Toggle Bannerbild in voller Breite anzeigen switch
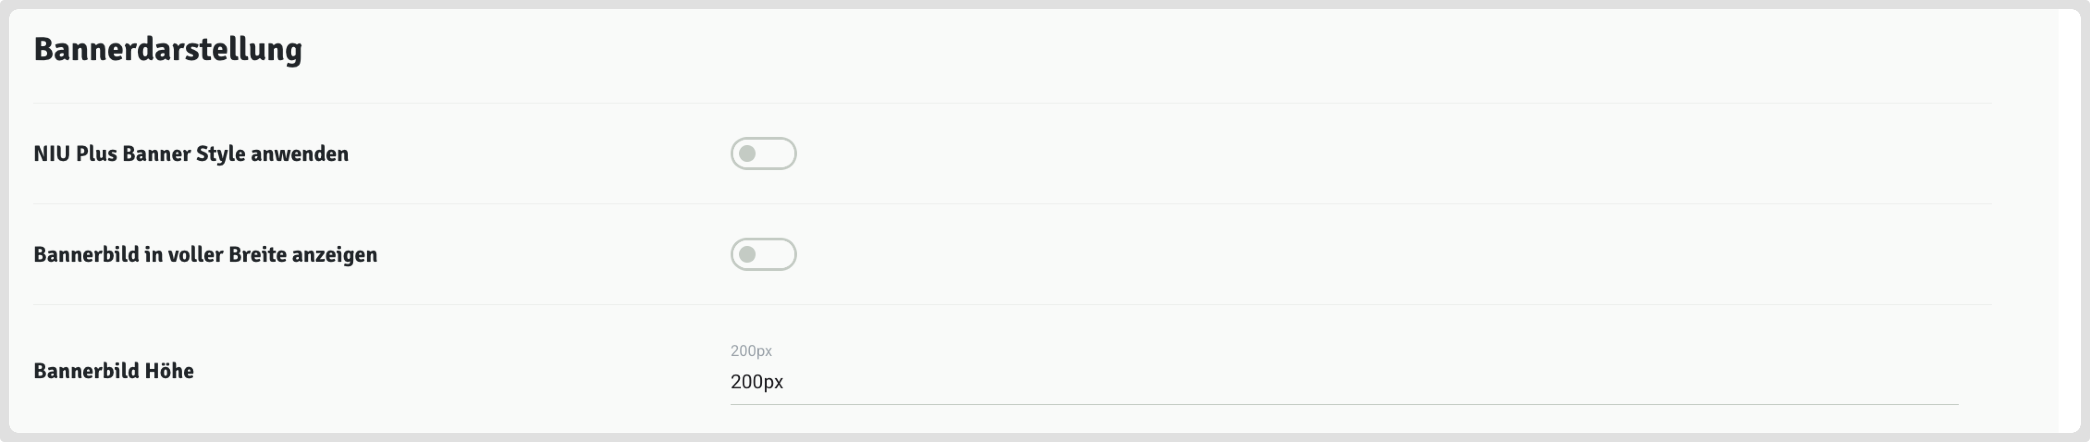 [x=762, y=255]
